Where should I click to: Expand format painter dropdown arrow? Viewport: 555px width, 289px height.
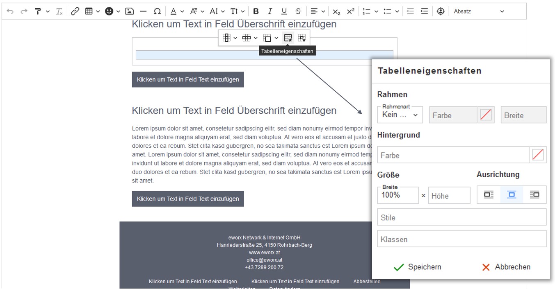[x=48, y=11]
